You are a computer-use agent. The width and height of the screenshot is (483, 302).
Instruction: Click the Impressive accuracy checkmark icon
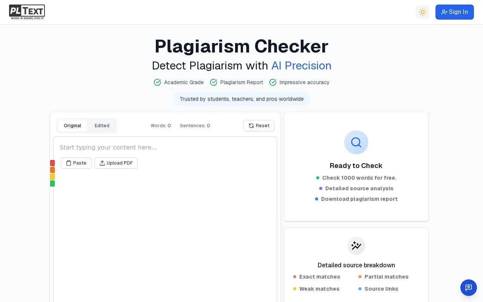tap(273, 82)
